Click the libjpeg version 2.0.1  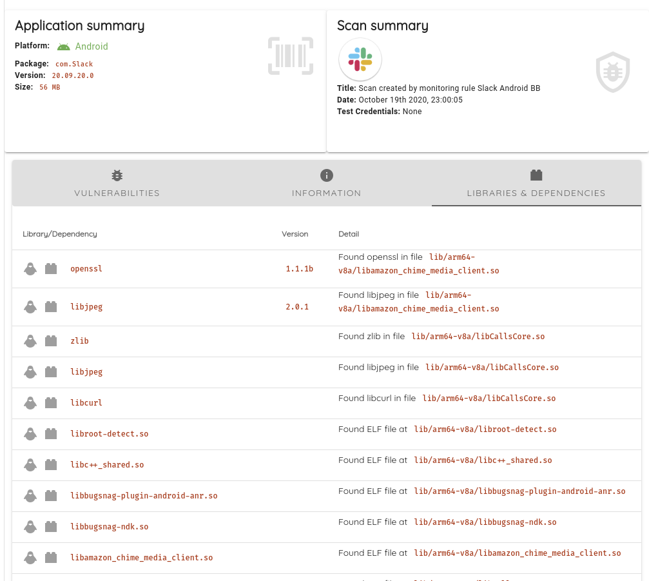coord(297,307)
